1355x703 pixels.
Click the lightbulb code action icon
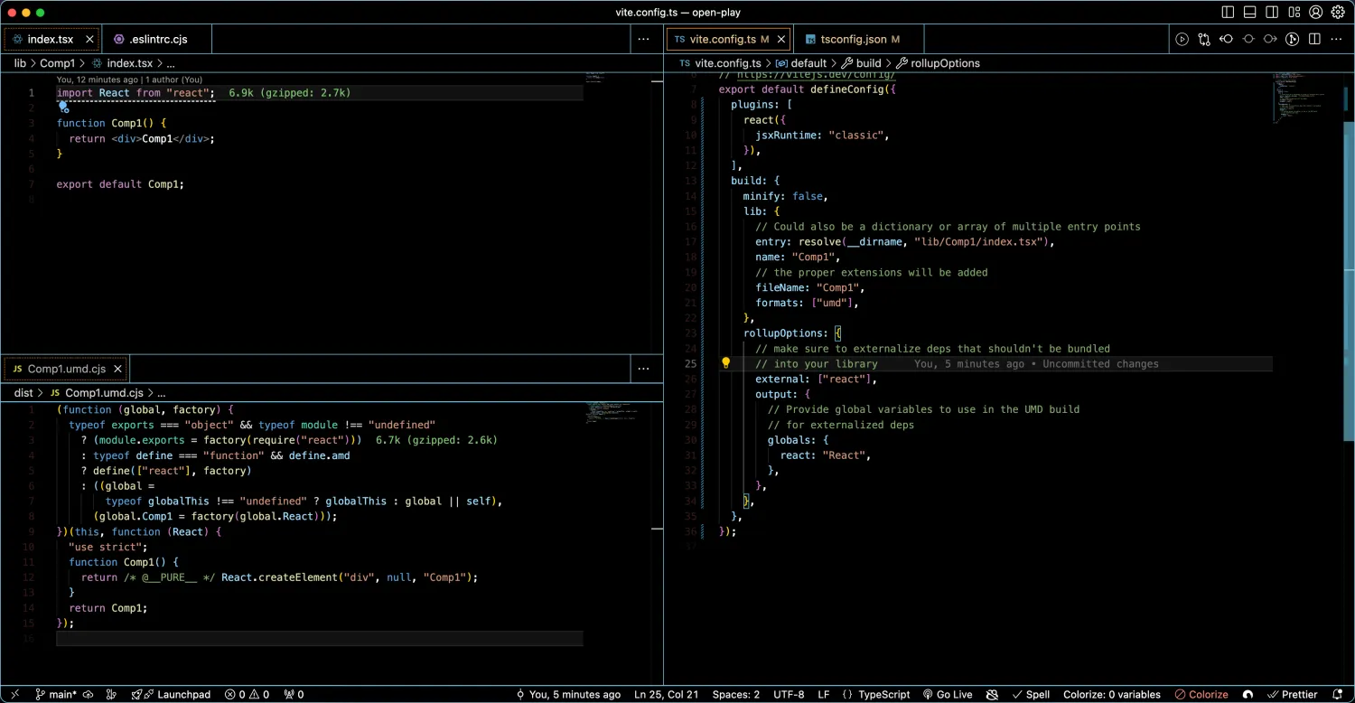[x=724, y=363]
